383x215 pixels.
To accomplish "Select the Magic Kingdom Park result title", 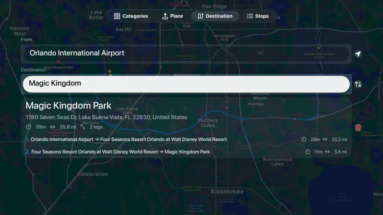I will pos(68,106).
